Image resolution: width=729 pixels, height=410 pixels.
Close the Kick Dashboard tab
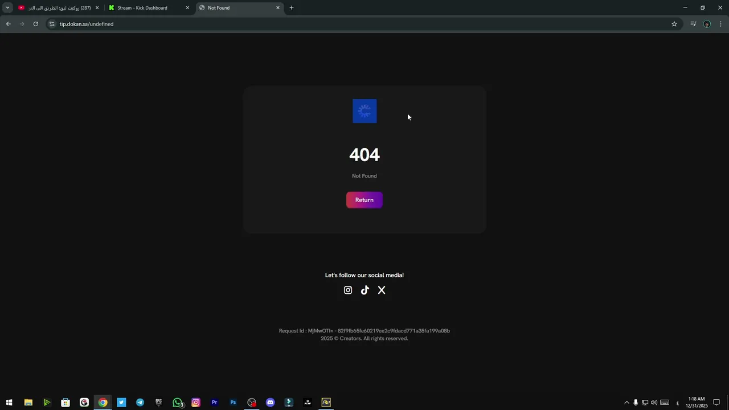click(187, 8)
